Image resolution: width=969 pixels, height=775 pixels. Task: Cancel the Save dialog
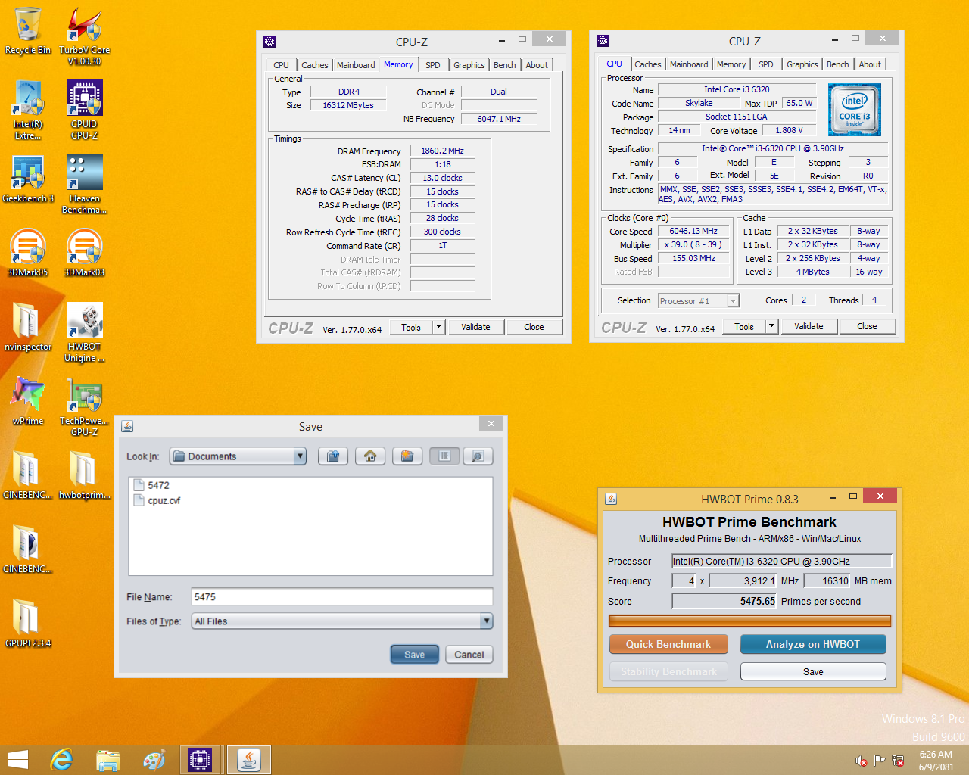click(469, 655)
